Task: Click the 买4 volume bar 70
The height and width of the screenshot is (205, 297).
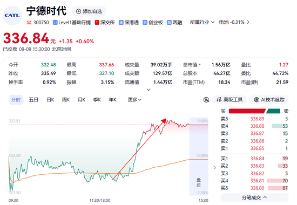Action: [x=278, y=181]
